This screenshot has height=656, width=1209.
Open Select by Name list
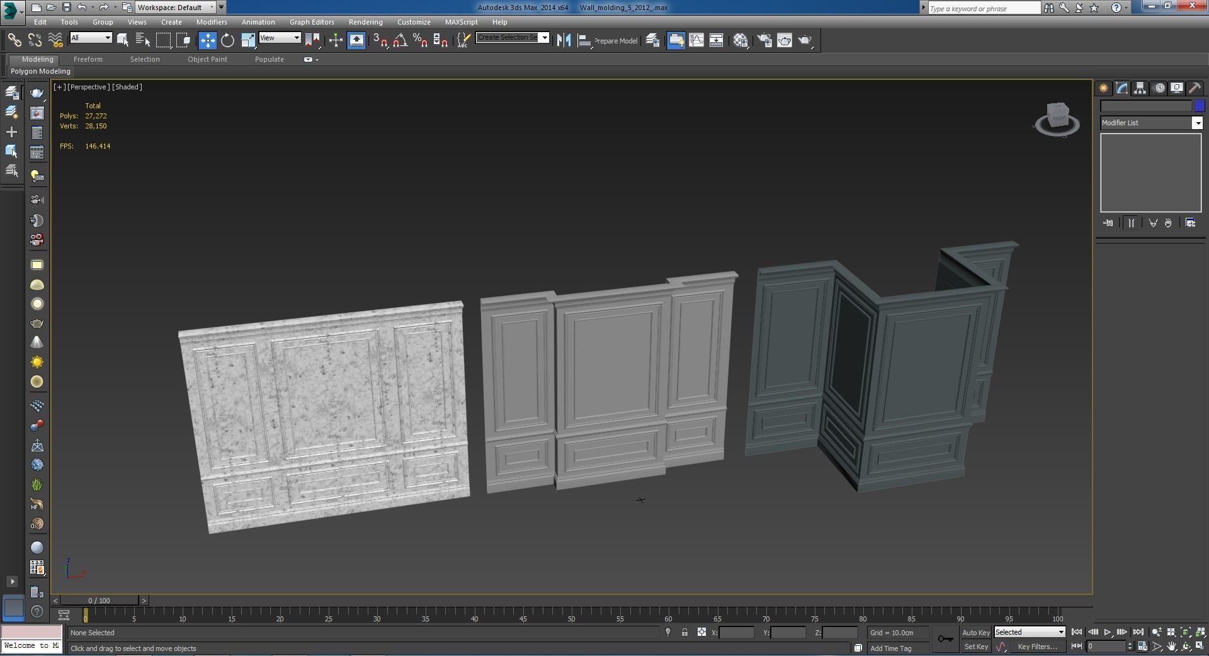tap(143, 40)
